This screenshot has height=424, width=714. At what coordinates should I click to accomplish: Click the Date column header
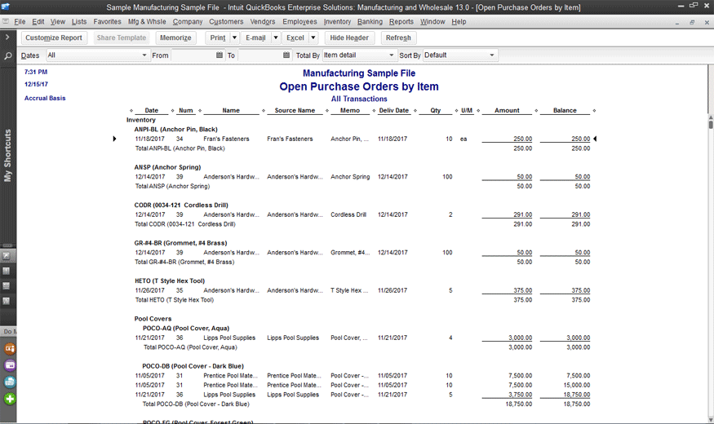tap(152, 111)
